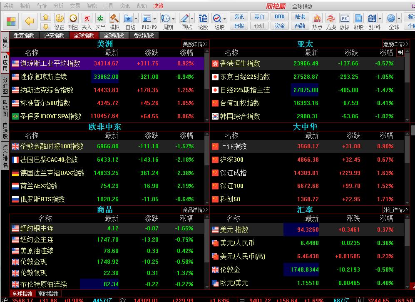Expand the 画线 dropdown arrow
This screenshot has width=415, height=302.
click(192, 19)
